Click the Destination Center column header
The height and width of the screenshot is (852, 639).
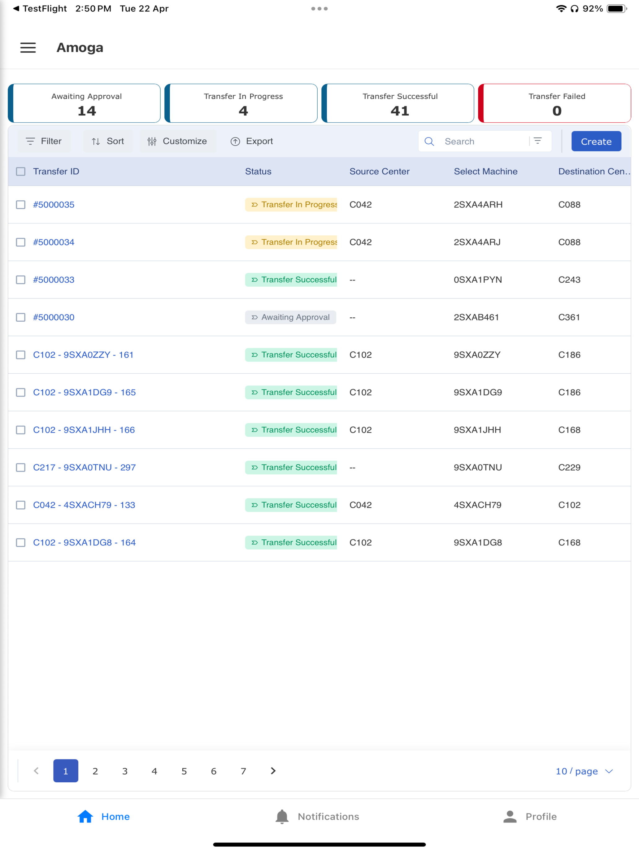(x=594, y=172)
